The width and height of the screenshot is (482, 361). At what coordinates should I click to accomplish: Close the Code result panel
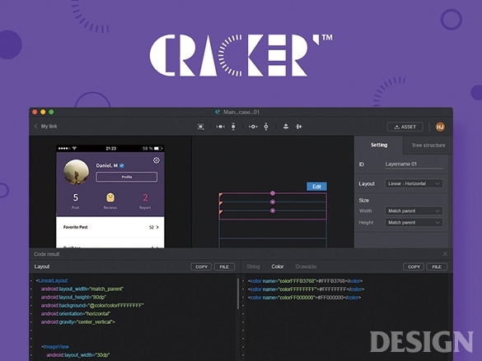click(x=445, y=254)
